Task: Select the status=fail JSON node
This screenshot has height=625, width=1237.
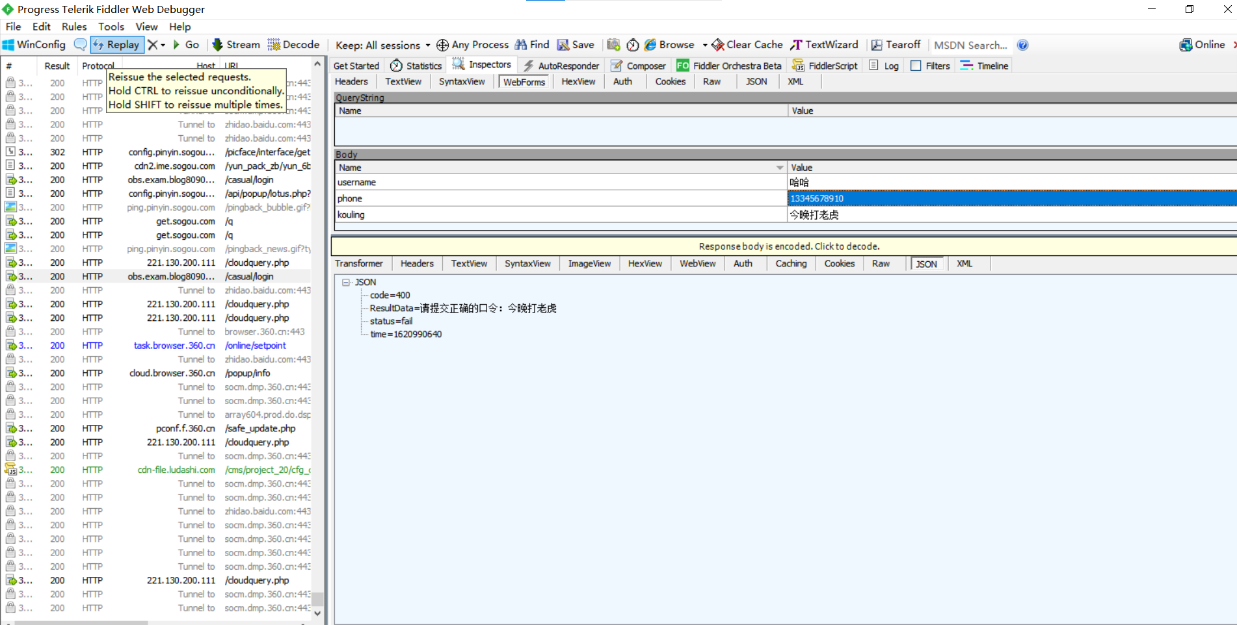Action: click(391, 321)
